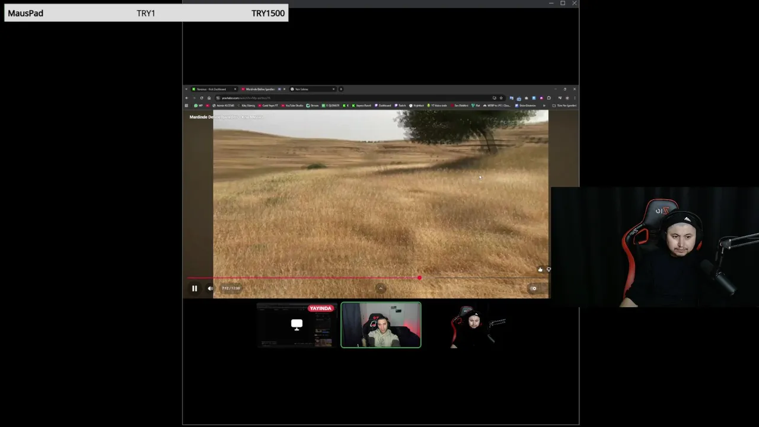
Task: Open the Ürün Gösterim bookmark
Action: pyautogui.click(x=526, y=106)
